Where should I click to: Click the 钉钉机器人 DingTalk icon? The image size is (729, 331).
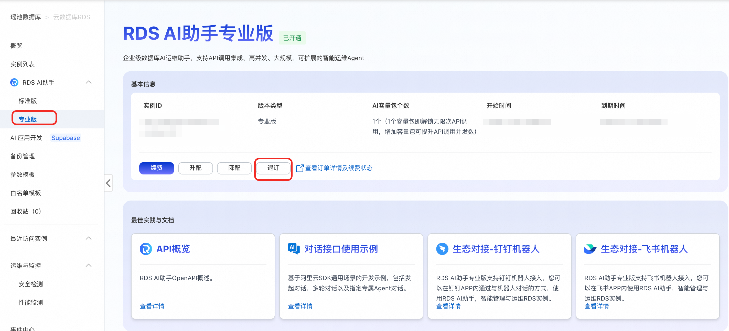[442, 249]
